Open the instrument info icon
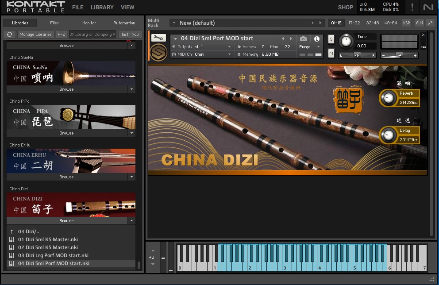The image size is (439, 285). coord(317,39)
